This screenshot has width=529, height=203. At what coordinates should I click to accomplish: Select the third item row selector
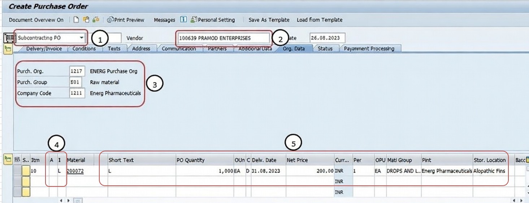[17, 192]
